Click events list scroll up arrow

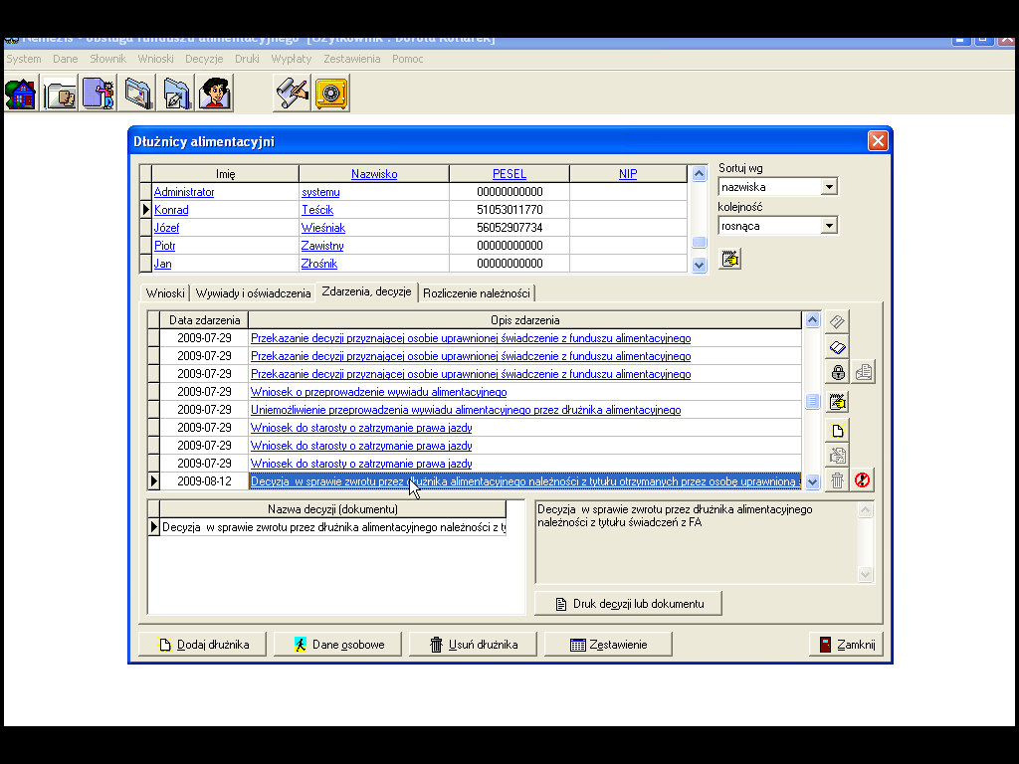click(812, 319)
